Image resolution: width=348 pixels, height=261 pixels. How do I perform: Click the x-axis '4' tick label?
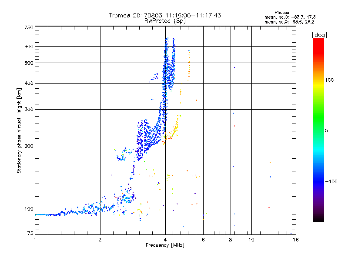(165, 240)
